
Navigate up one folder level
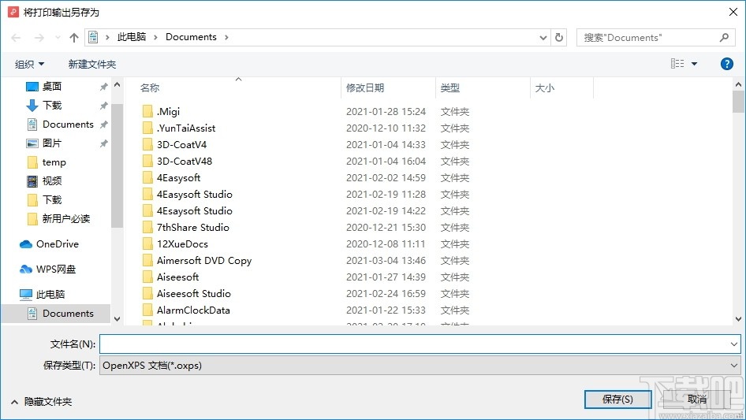(x=74, y=38)
